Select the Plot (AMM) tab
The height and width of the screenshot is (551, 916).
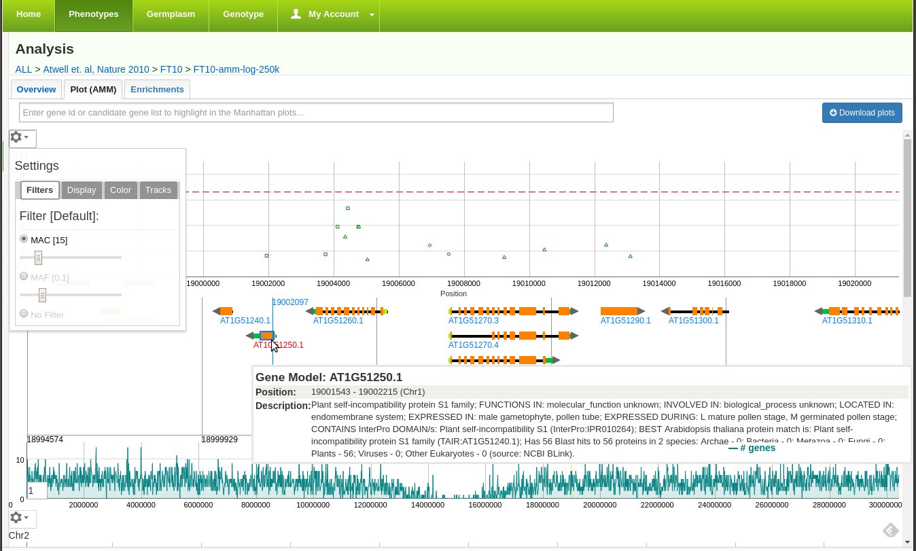click(x=92, y=90)
